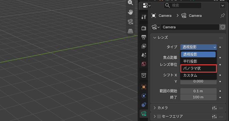Toggle fake user shield beside Camera name
The width and height of the screenshot is (229, 121).
(x=223, y=27)
